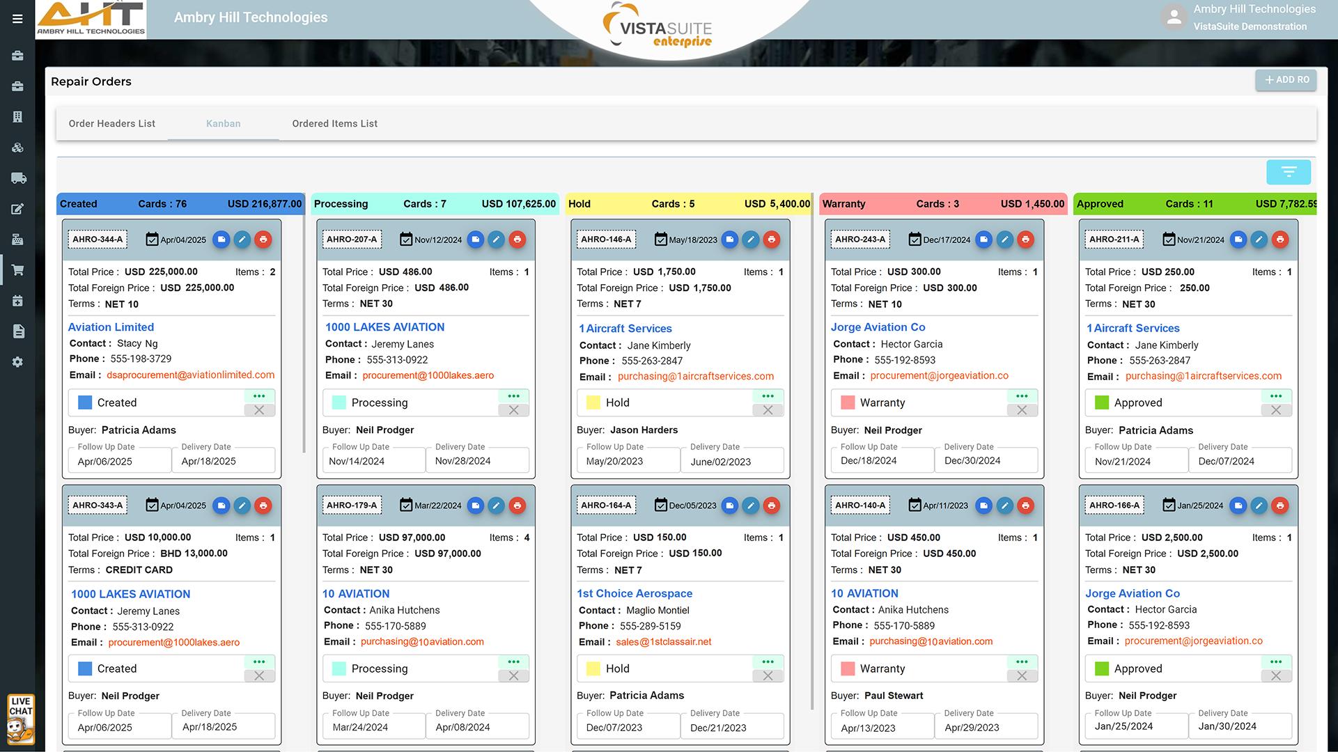The width and height of the screenshot is (1338, 752).
Task: Click the blue Created status color swatch on AHRO-343-A
Action: pyautogui.click(x=85, y=668)
